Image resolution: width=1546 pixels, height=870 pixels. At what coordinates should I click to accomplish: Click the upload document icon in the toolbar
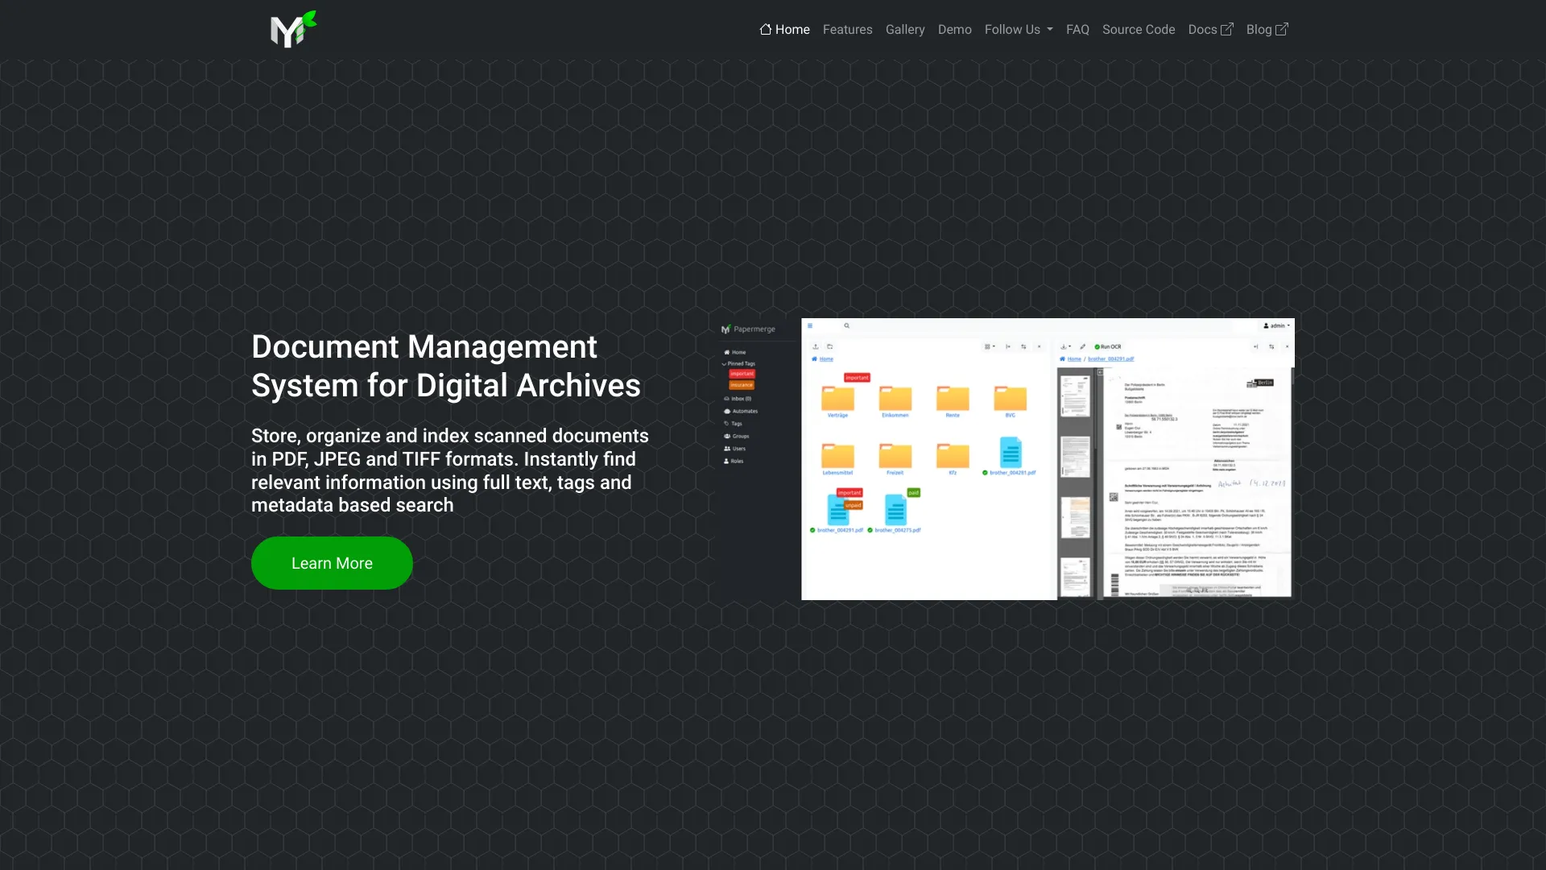pyautogui.click(x=815, y=346)
